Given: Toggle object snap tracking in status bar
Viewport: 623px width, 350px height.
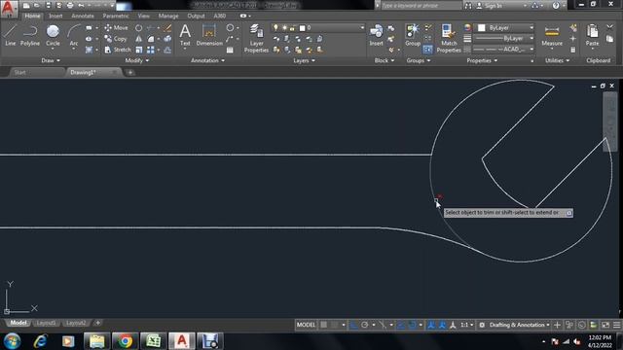Looking at the screenshot, I should pos(401,325).
